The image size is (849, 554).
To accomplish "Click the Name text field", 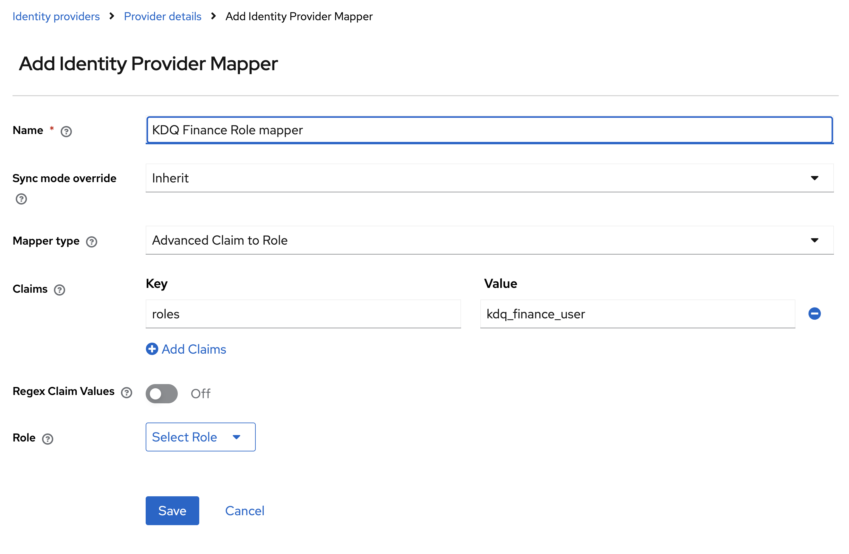I will click(x=489, y=130).
